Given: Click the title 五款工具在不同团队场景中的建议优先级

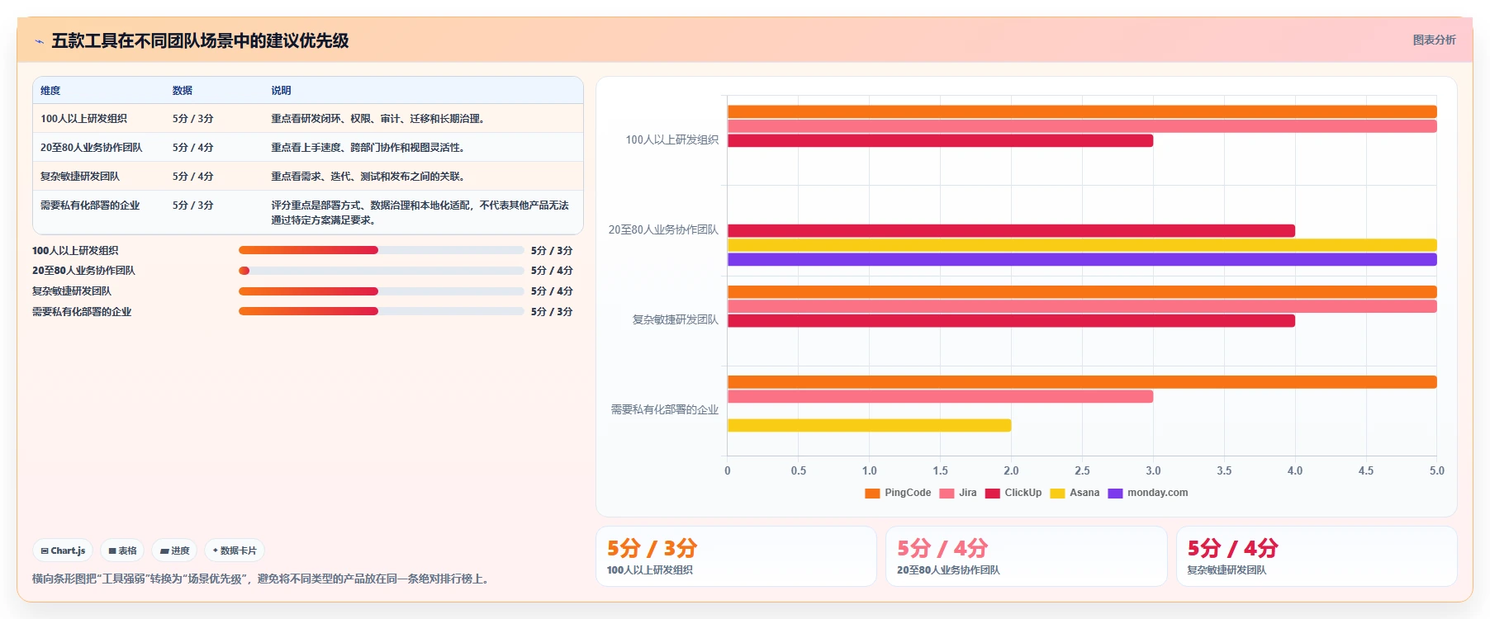Looking at the screenshot, I should (x=200, y=41).
